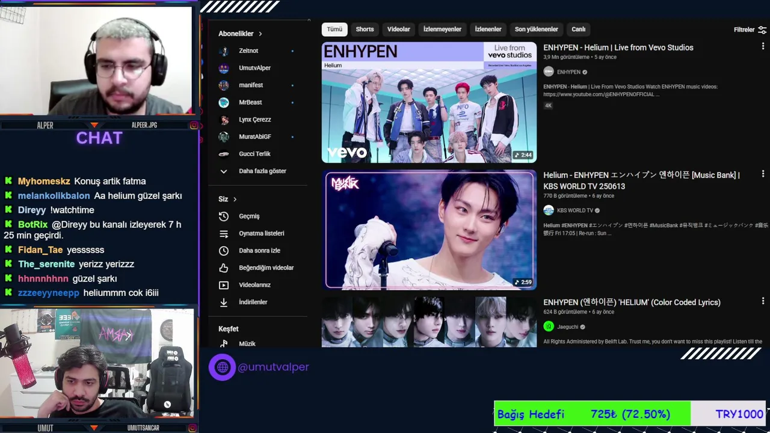The height and width of the screenshot is (433, 770).
Task: Click the 4K badge under Vevo video
Action: click(x=548, y=106)
